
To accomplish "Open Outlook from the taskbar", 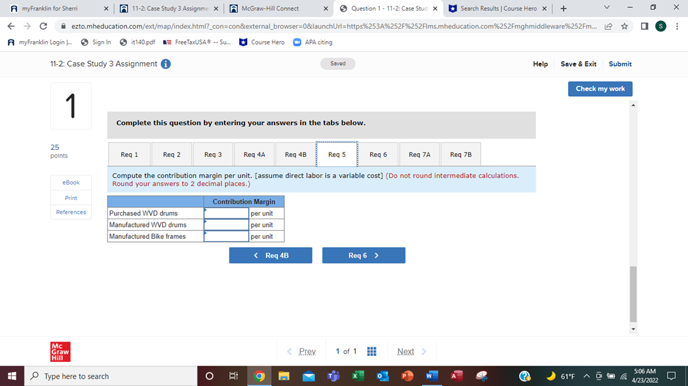I will click(x=382, y=376).
